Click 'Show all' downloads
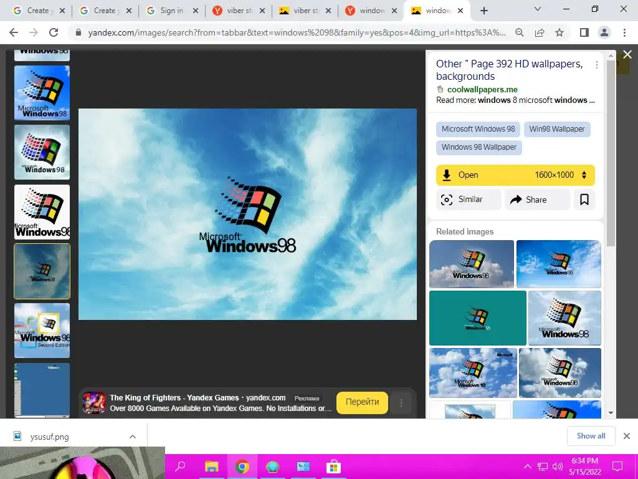Screen dimensions: 638x479 pos(591,436)
